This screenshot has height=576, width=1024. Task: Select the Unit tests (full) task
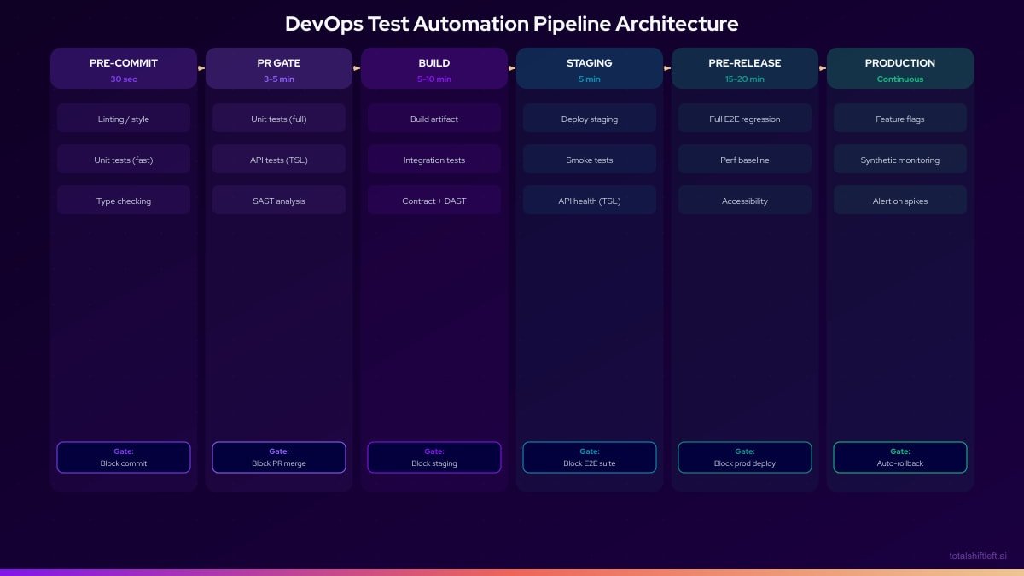pos(279,118)
